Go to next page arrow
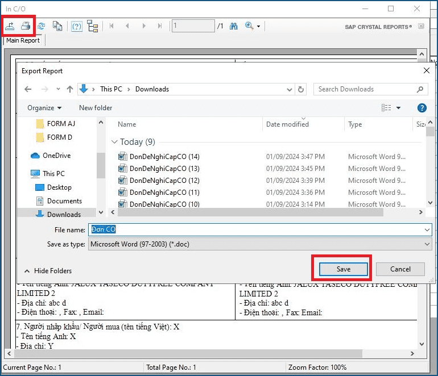The height and width of the screenshot is (376, 438). [x=144, y=26]
